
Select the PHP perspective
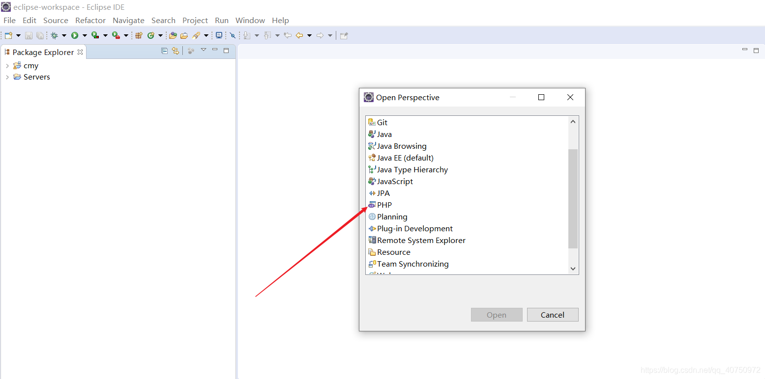tap(384, 205)
